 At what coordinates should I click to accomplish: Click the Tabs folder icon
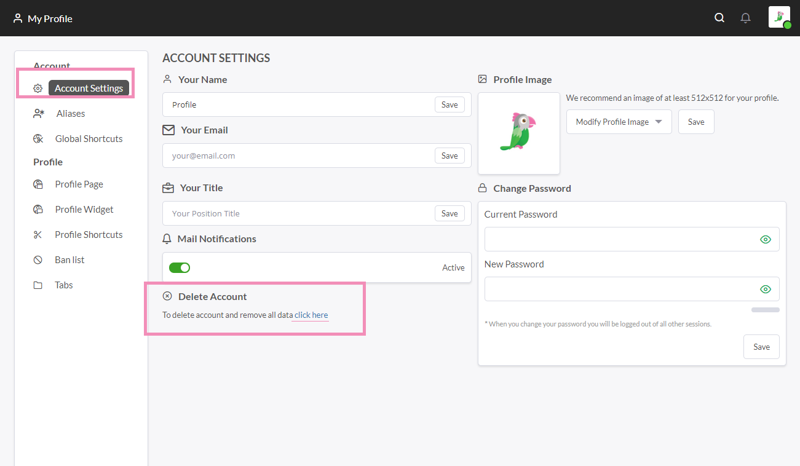[38, 285]
